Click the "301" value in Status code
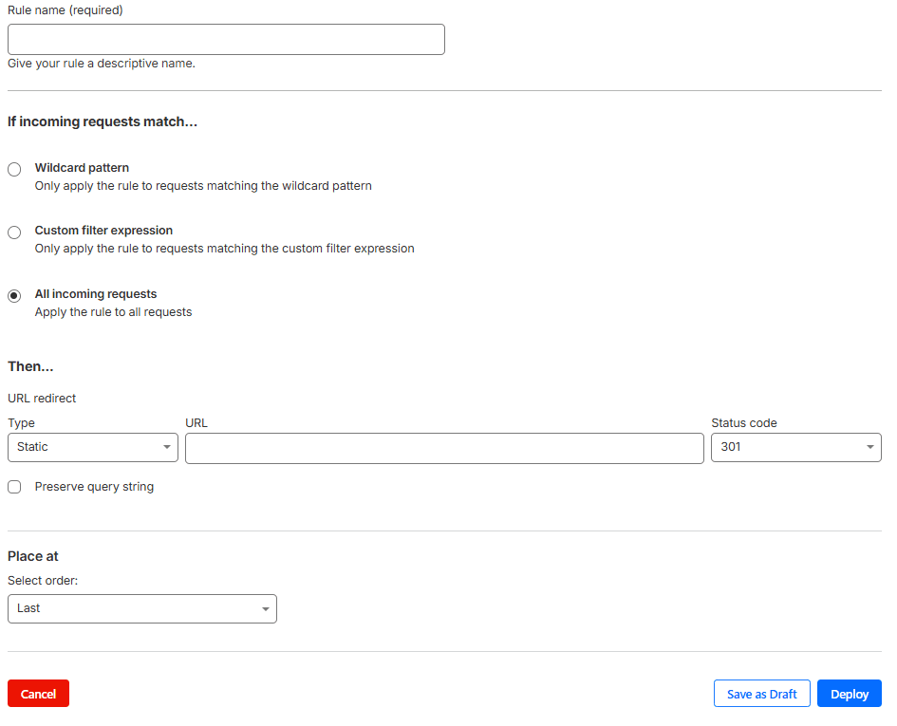 pyautogui.click(x=731, y=447)
